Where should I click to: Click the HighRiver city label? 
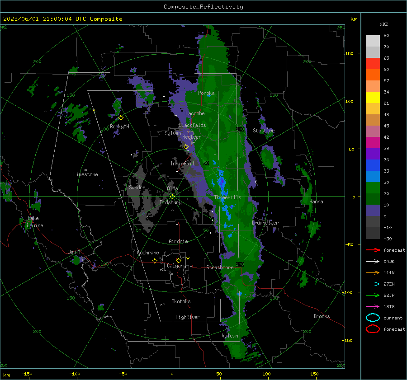(187, 317)
